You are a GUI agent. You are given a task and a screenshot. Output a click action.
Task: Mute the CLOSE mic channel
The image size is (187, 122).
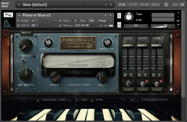coord(125,75)
